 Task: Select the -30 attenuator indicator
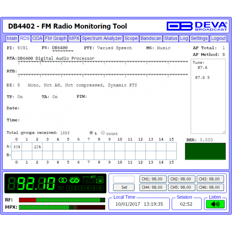pyautogui.click(x=100, y=181)
